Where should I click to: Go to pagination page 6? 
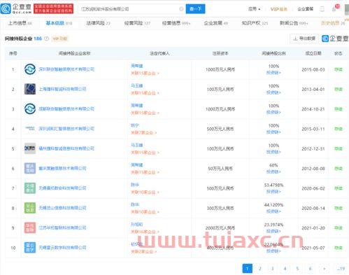[310, 269]
